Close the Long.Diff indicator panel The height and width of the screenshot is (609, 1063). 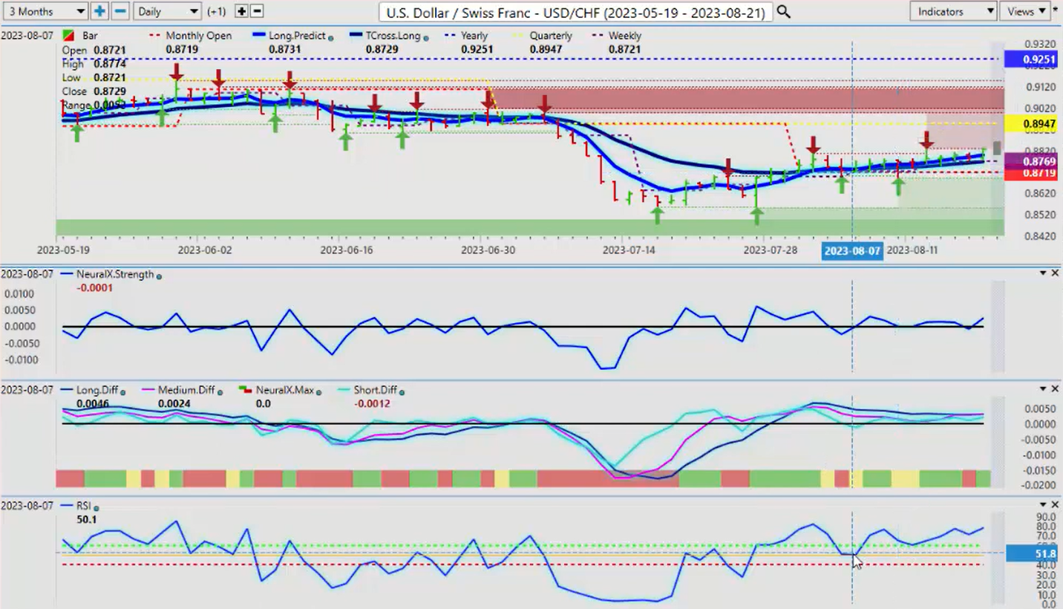click(1055, 388)
